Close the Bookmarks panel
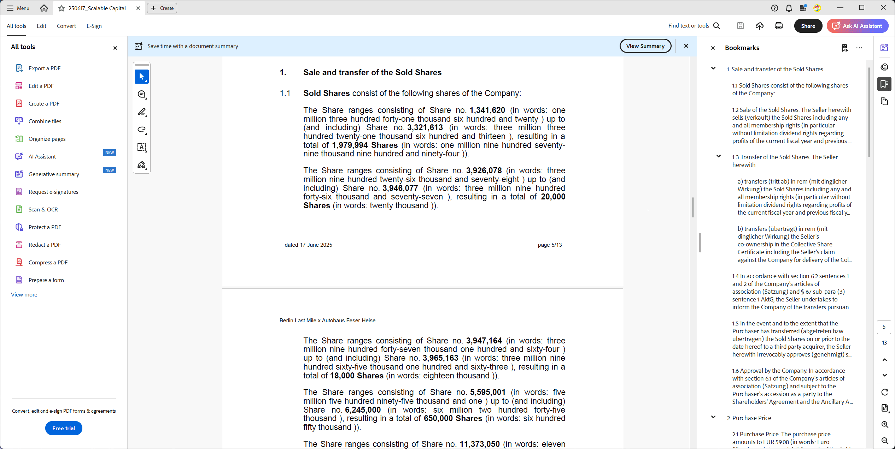 pyautogui.click(x=713, y=48)
